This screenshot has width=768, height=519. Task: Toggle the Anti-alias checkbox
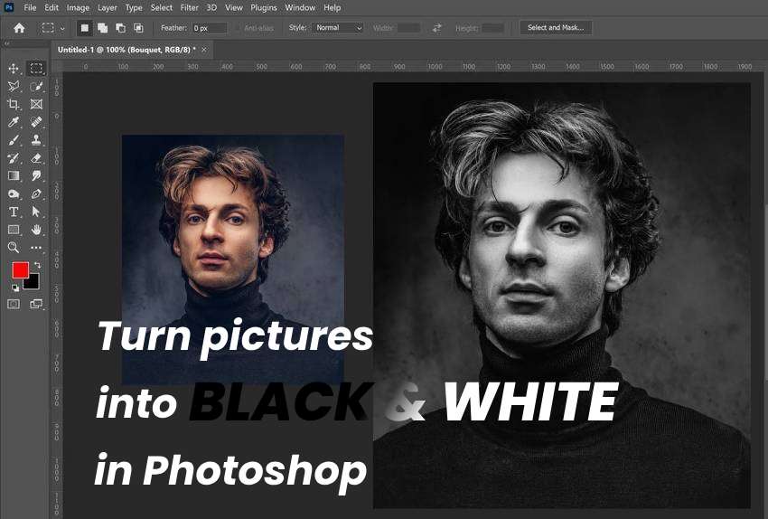point(238,28)
